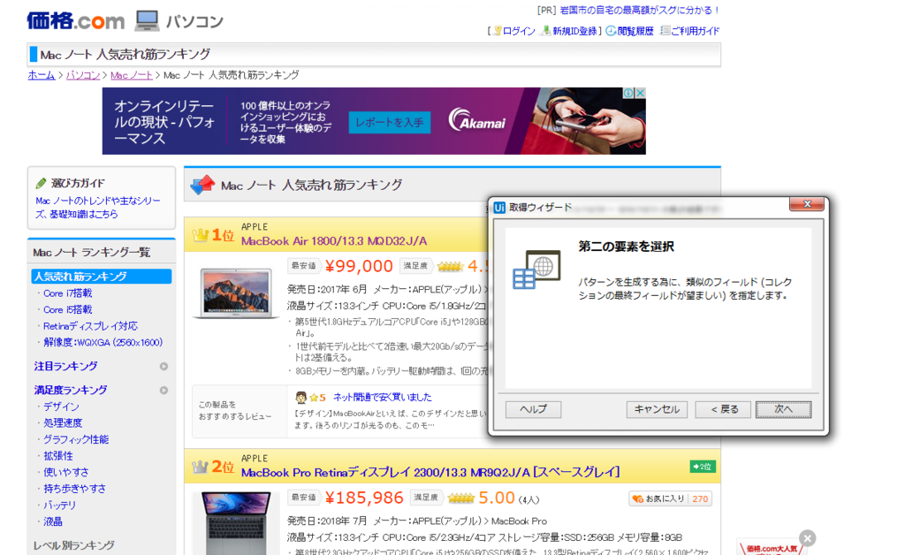Open MacBook Air 1800/13.3 MQD32J/A product
This screenshot has width=905, height=555.
334,241
